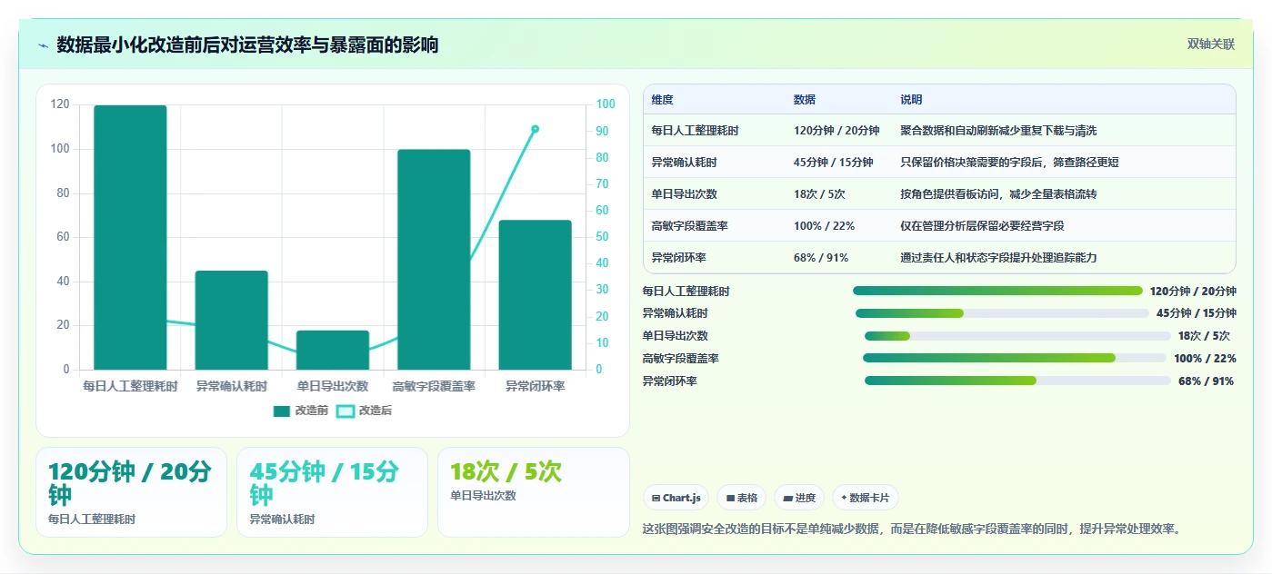Screen dimensions: 1272x574
Task: Click the 异常确认耗时 bar in the chart
Action: tap(232, 320)
